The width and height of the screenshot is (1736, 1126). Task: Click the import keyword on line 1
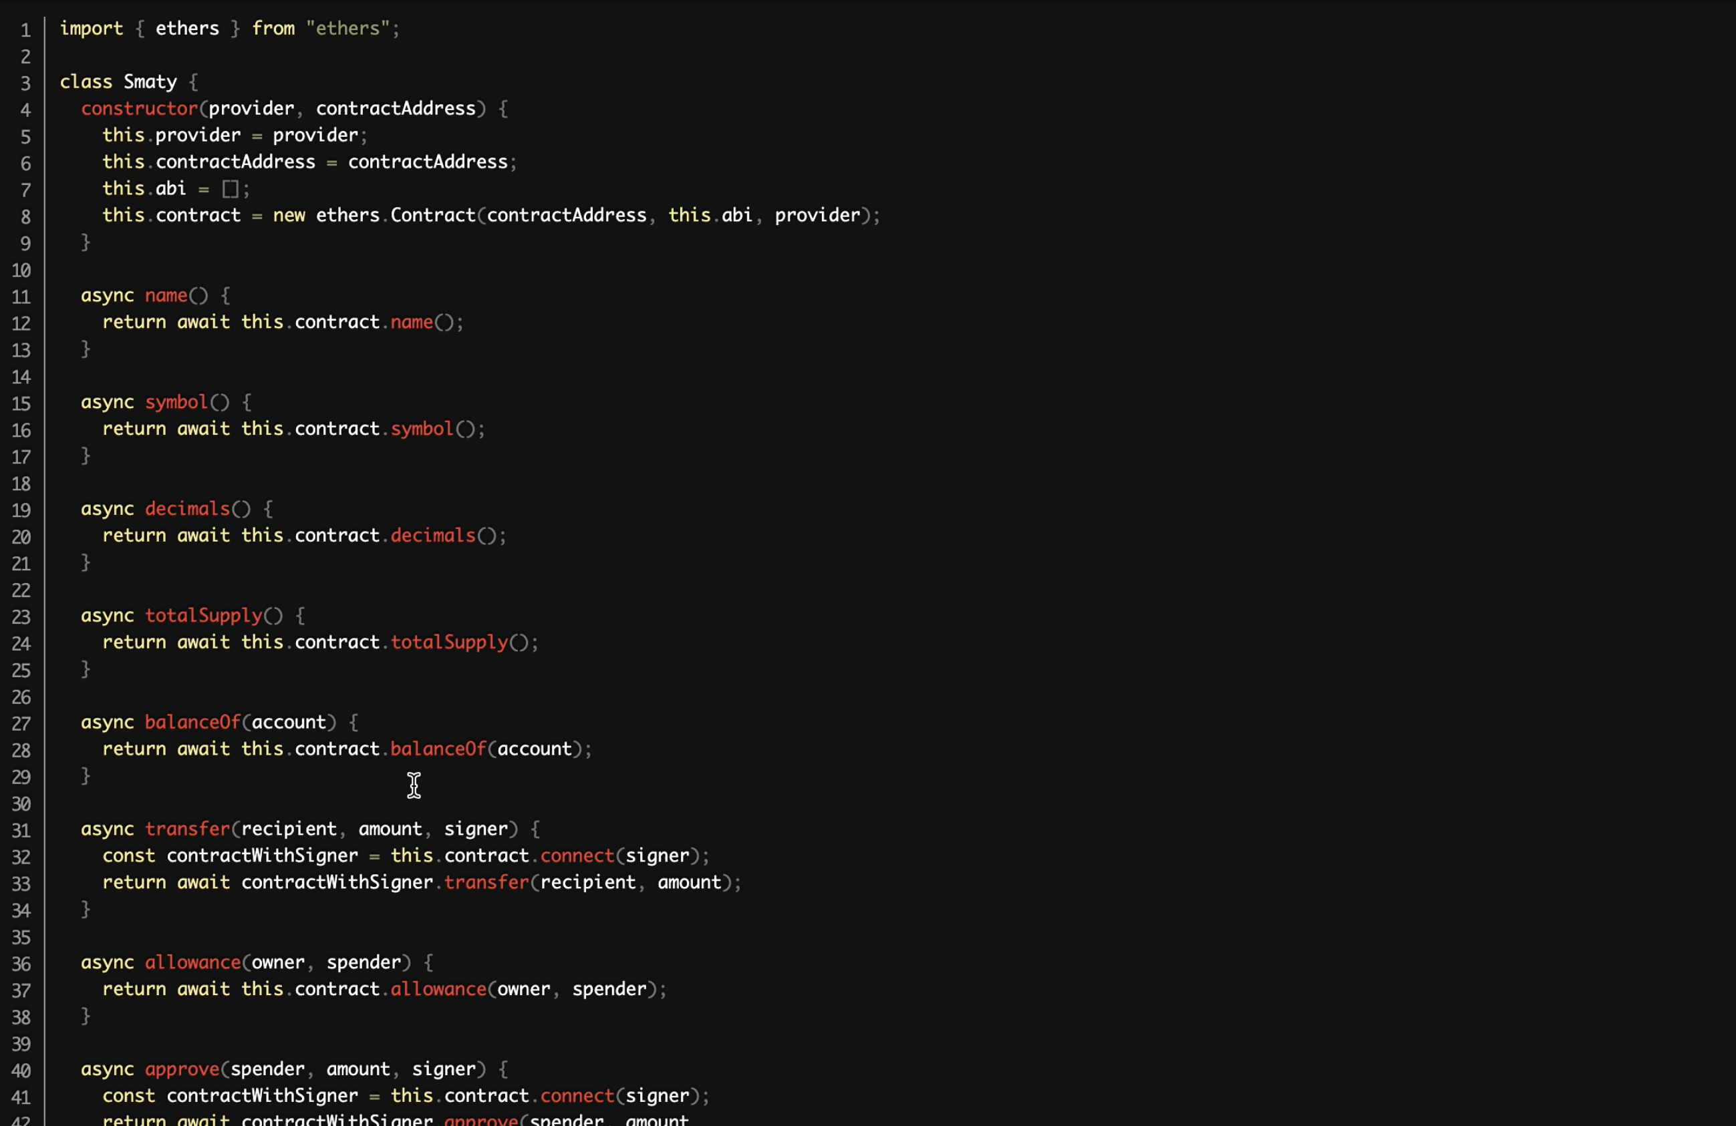pos(91,29)
